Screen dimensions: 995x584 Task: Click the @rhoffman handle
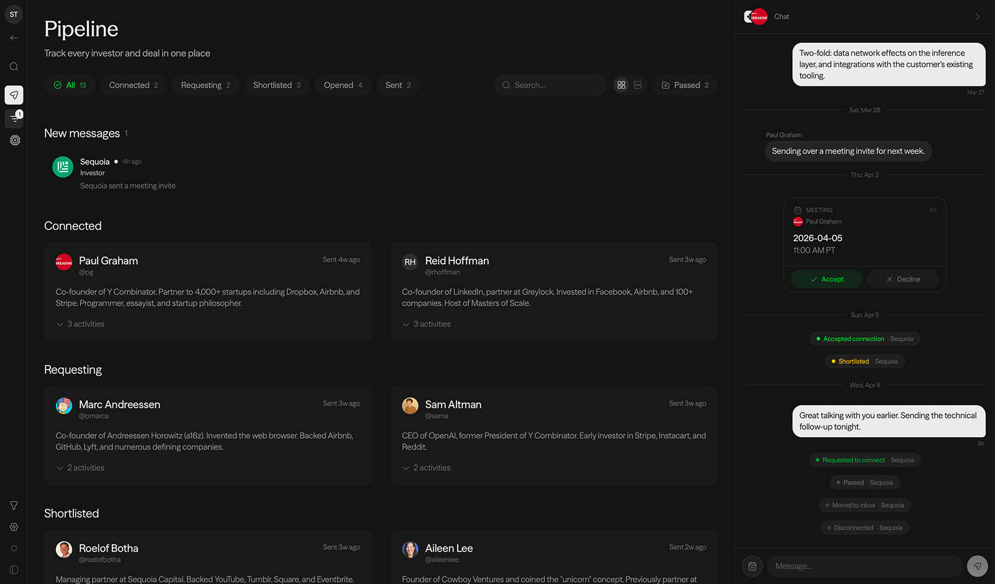click(x=443, y=272)
